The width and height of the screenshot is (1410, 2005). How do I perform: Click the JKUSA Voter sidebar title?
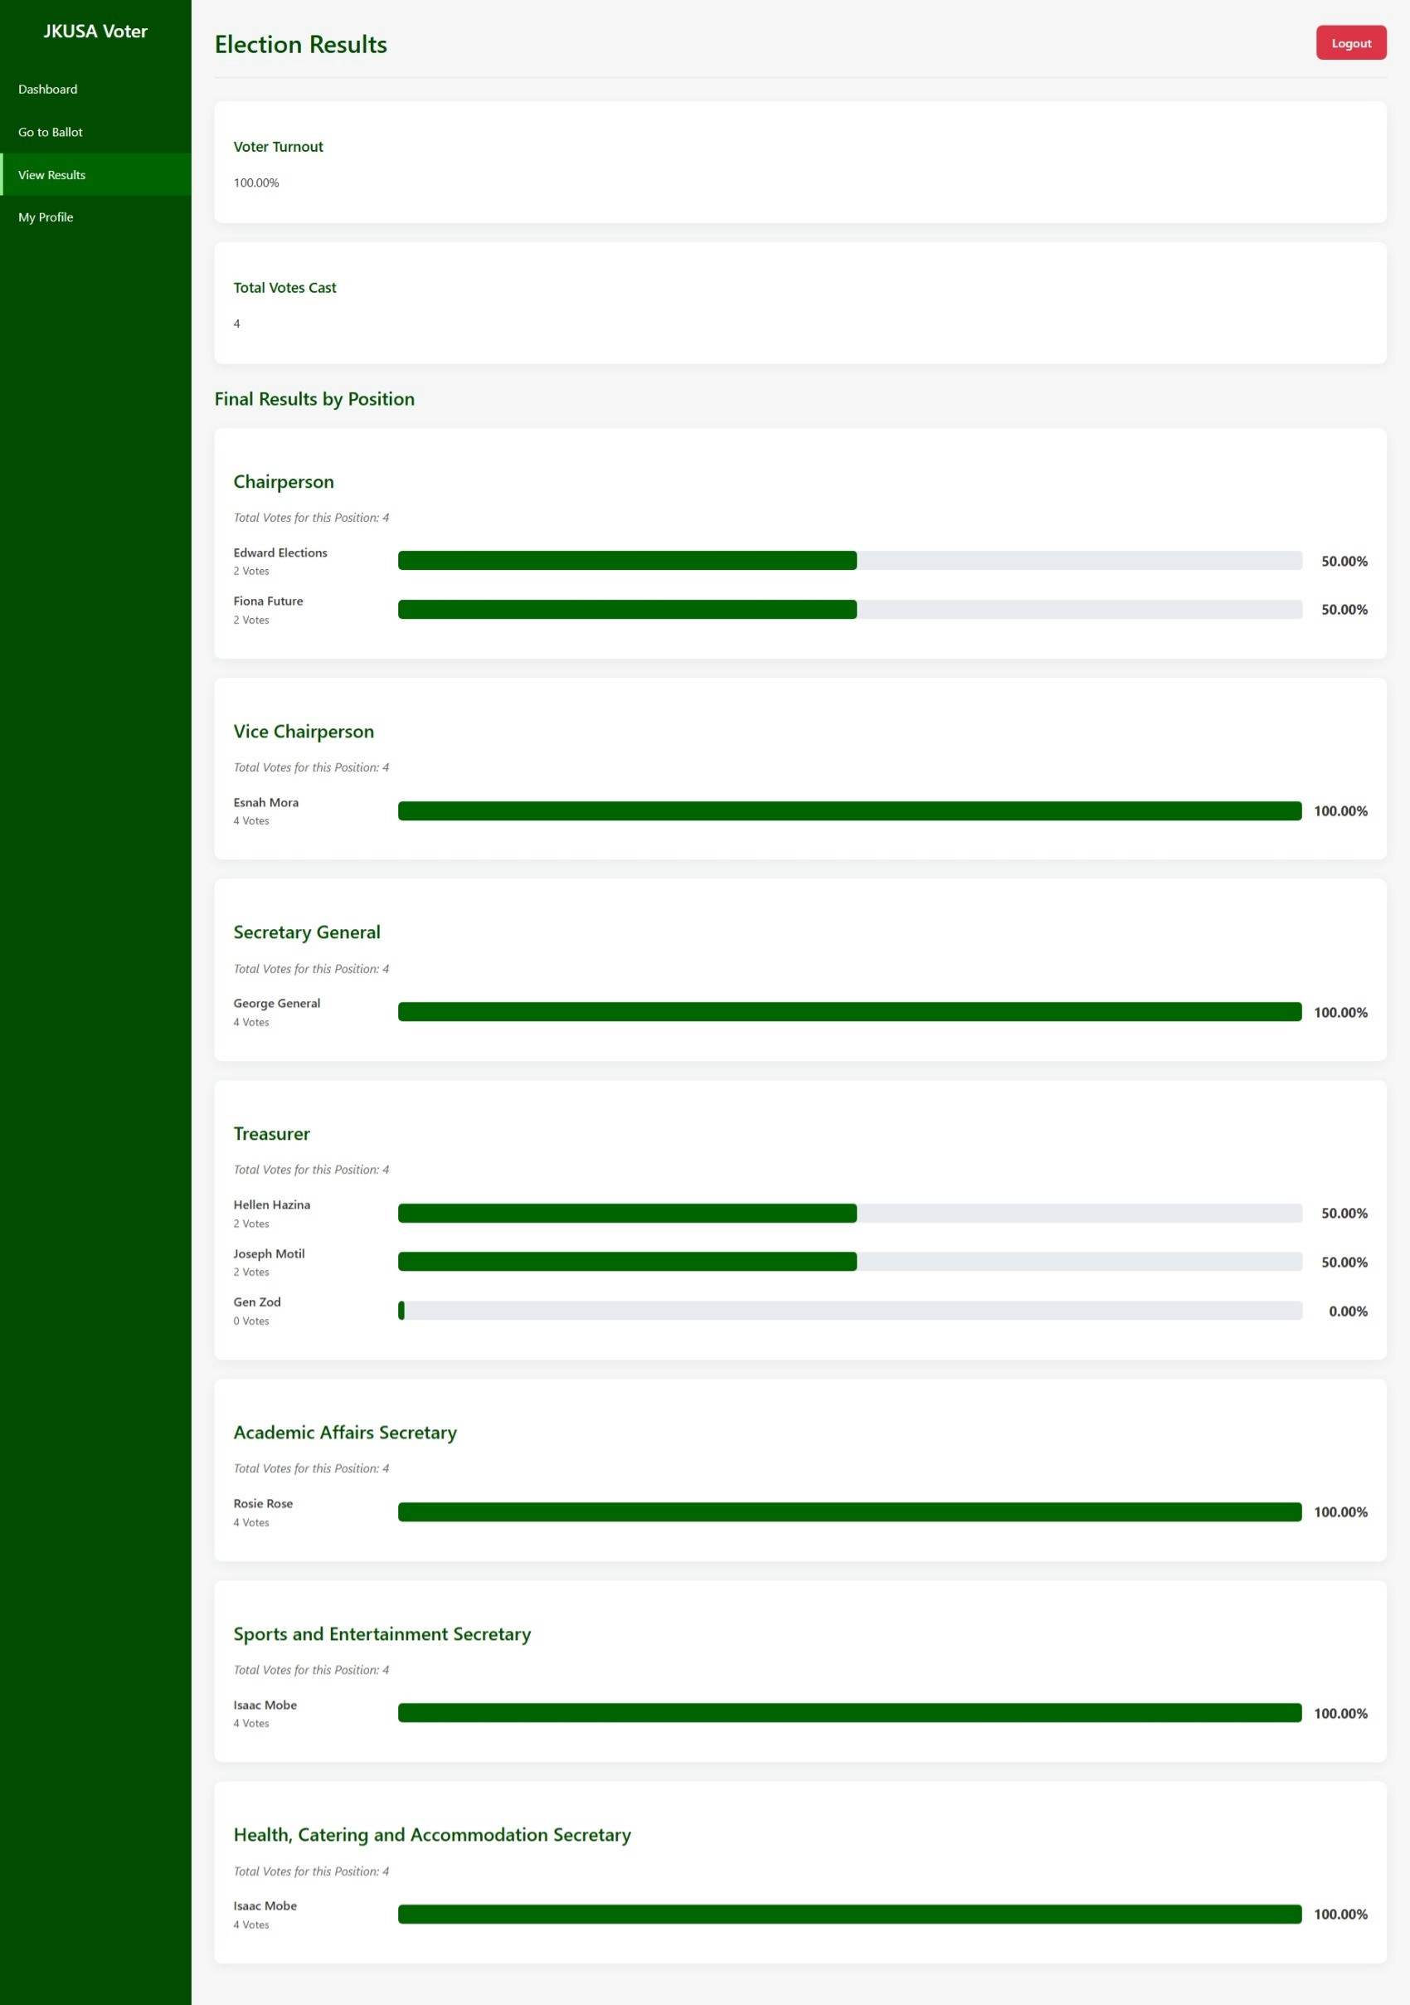(x=95, y=32)
